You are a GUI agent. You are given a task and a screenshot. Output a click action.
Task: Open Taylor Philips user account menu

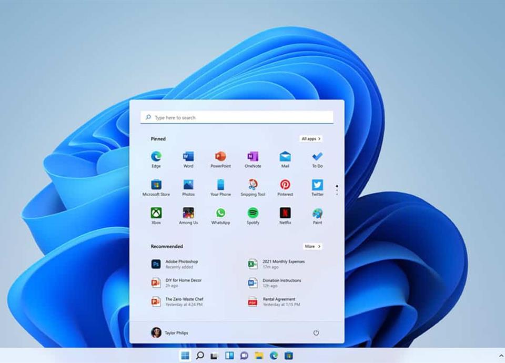[x=169, y=332]
